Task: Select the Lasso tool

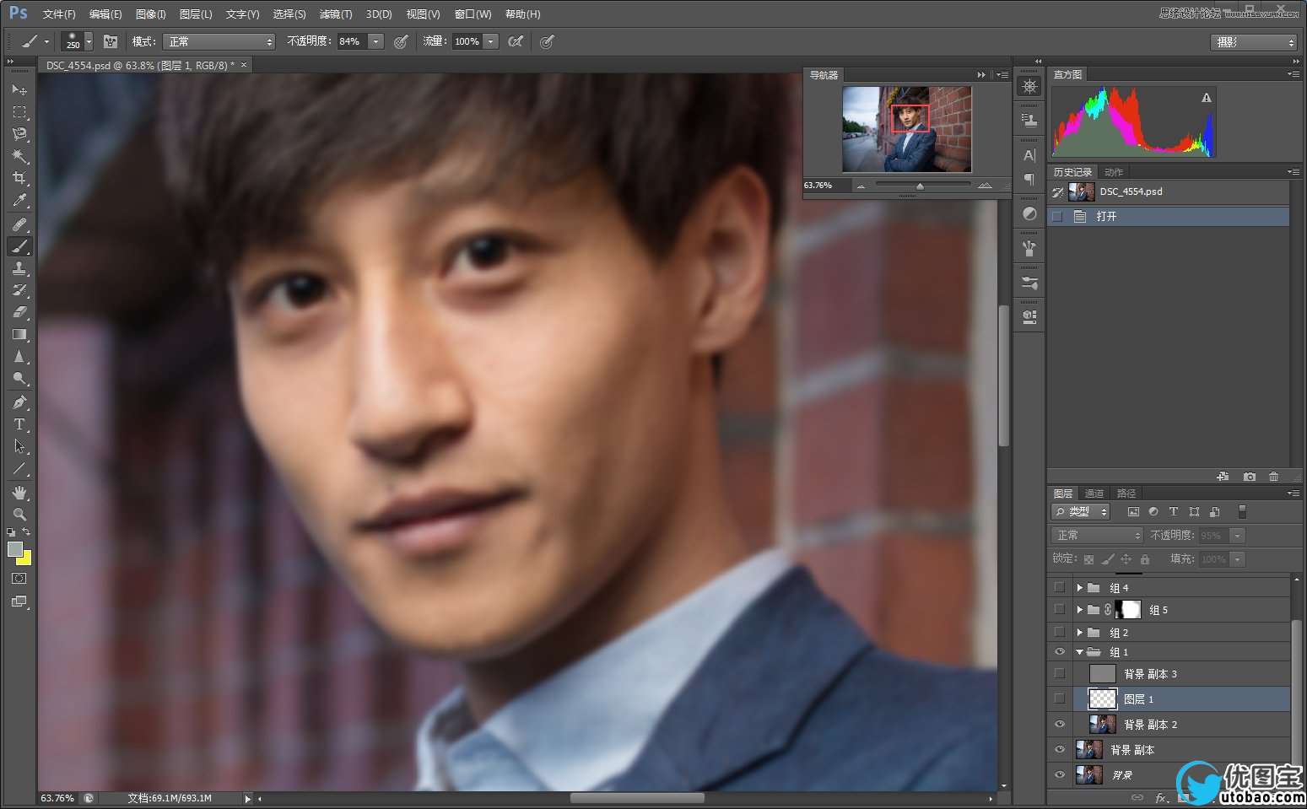Action: coord(19,134)
